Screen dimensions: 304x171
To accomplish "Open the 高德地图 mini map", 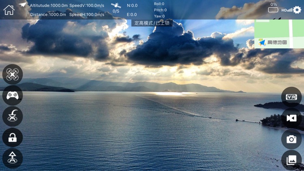I will [279, 34].
